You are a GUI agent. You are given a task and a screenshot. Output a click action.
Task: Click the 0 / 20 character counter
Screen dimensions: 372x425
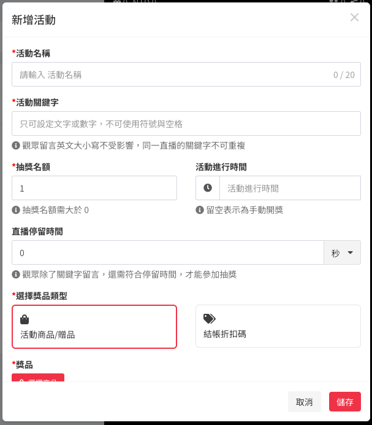pyautogui.click(x=344, y=75)
